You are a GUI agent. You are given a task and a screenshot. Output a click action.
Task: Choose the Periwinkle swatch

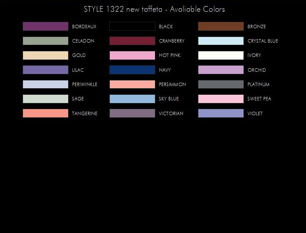coord(46,84)
